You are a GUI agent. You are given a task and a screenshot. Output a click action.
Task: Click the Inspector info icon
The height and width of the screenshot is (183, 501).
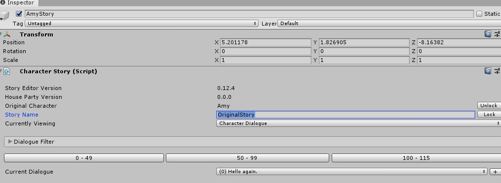coord(2,2)
